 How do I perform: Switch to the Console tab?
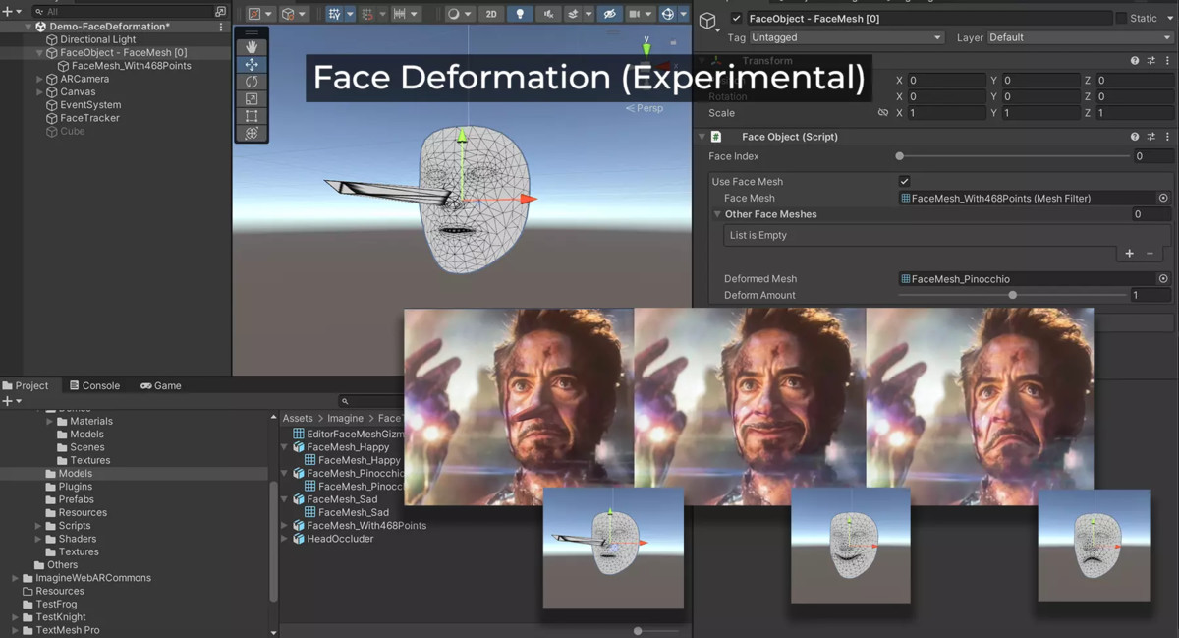(94, 385)
